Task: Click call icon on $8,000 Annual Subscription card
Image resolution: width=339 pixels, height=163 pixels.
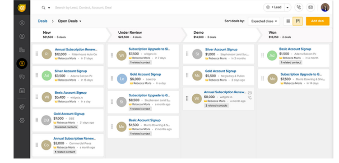Action: coord(250,98)
